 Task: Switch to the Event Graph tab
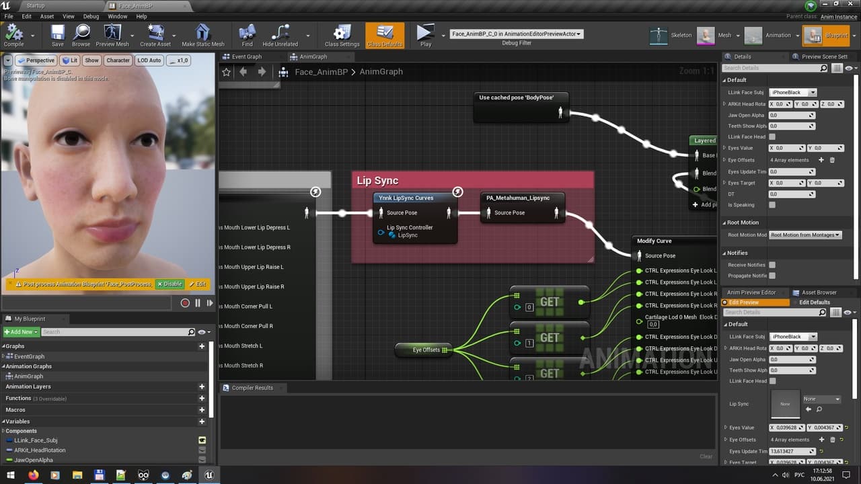coord(247,56)
